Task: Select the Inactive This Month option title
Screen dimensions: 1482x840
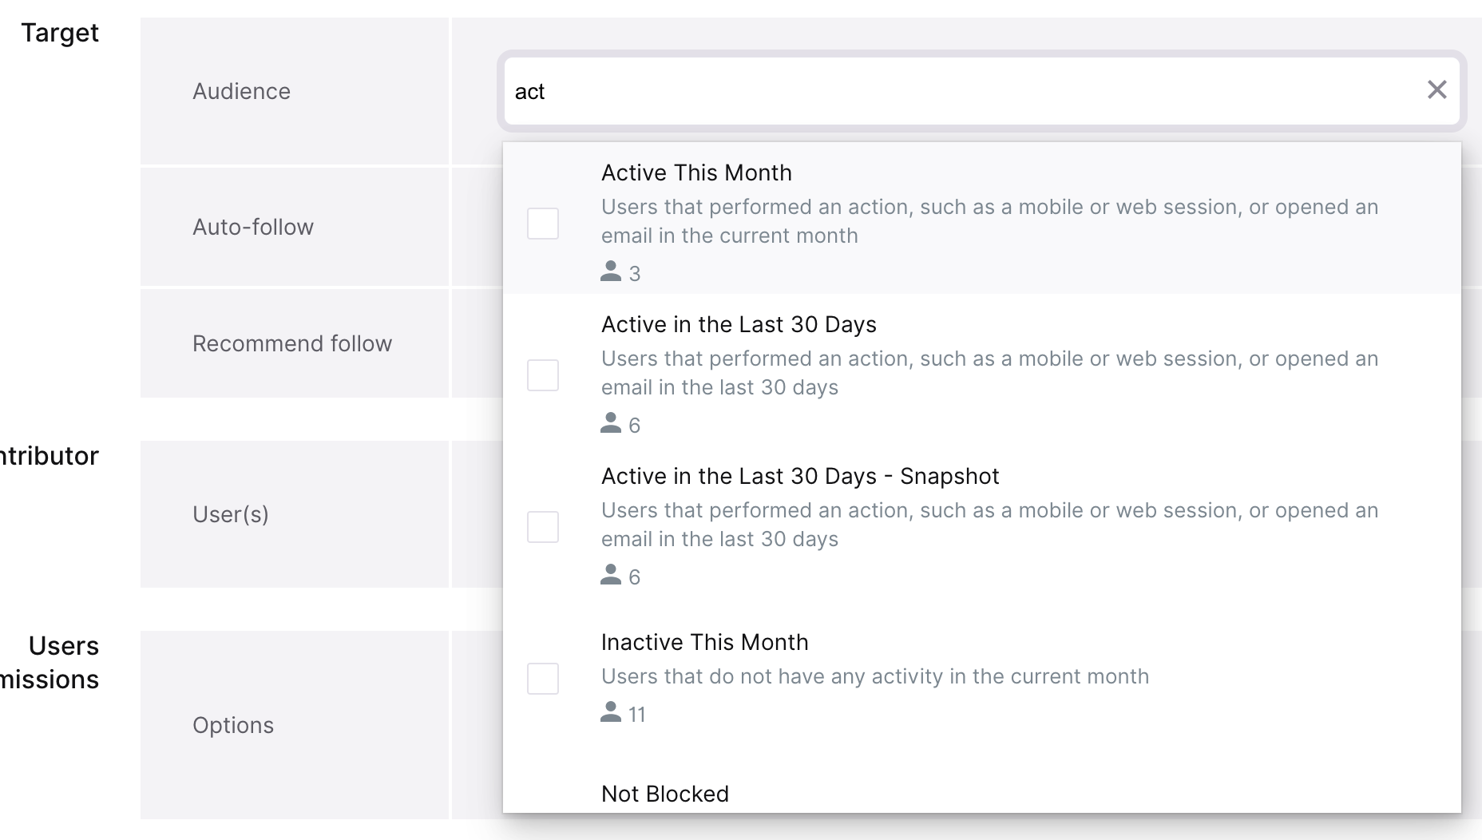Action: 704,642
